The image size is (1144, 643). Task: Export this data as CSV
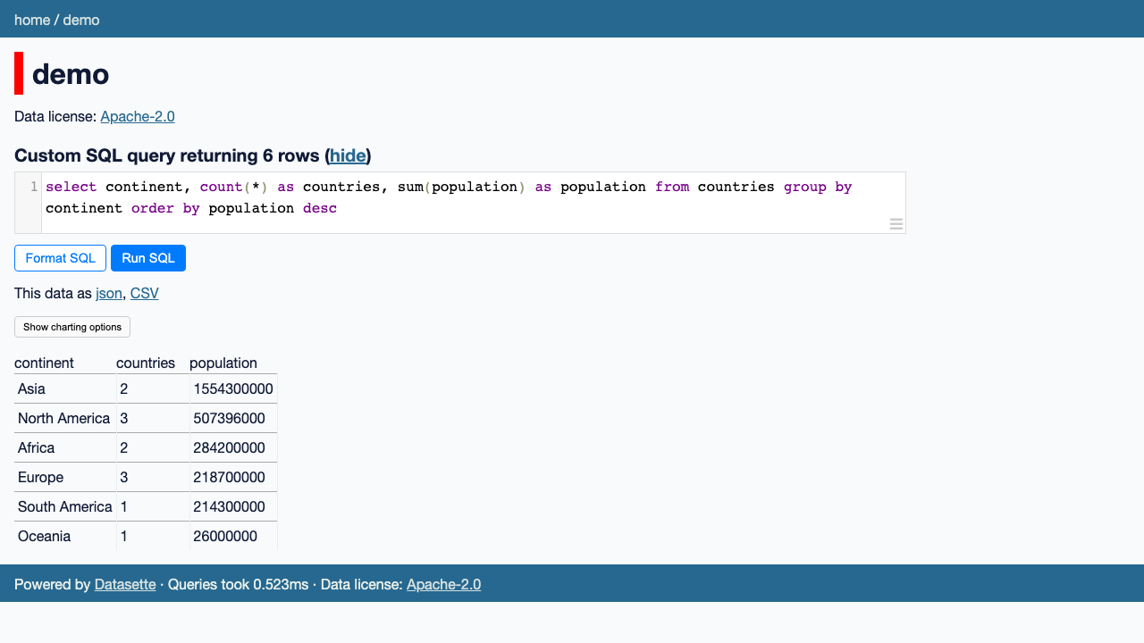144,293
